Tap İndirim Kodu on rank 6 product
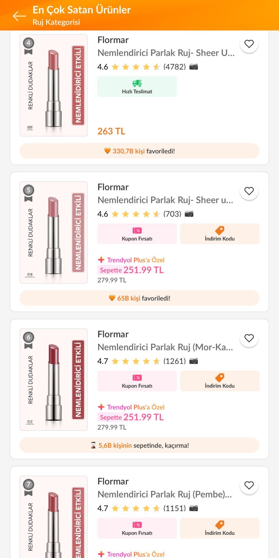The height and width of the screenshot is (558, 279). pyautogui.click(x=220, y=381)
